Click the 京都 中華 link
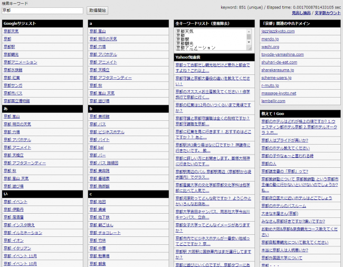 click(x=98, y=249)
